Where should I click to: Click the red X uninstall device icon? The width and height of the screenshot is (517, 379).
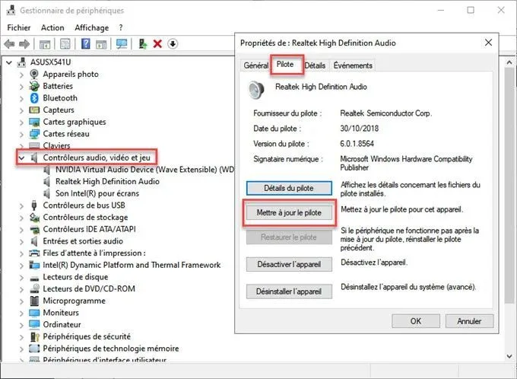[x=157, y=43]
